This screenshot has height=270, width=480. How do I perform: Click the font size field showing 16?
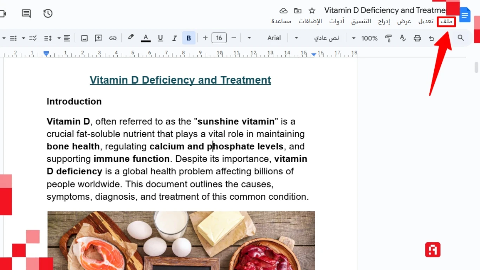(x=219, y=38)
